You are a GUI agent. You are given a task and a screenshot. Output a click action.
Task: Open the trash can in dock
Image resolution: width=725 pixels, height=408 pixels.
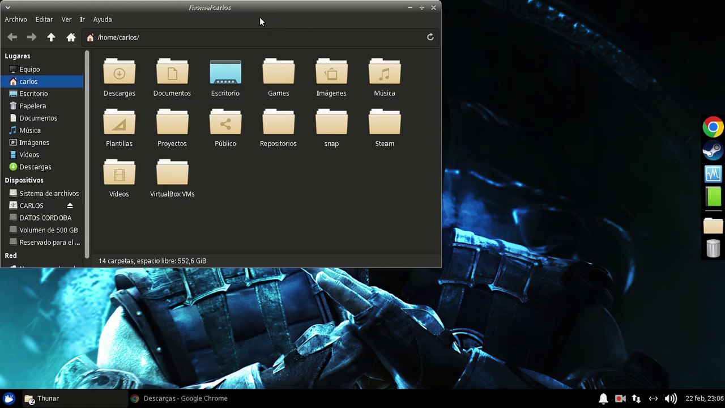pos(713,248)
